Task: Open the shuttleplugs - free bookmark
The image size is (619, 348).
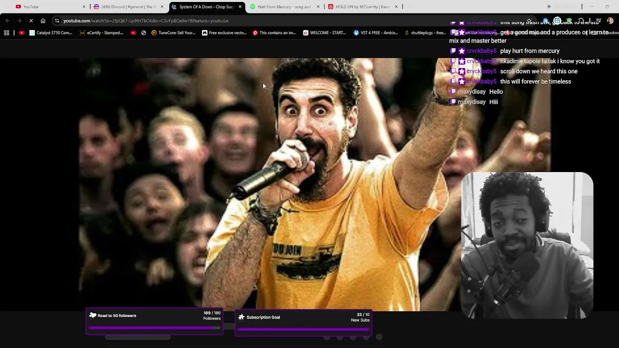Action: coord(425,33)
